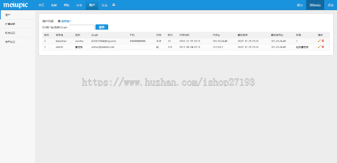Go to the 首页 tab

click(41, 5)
